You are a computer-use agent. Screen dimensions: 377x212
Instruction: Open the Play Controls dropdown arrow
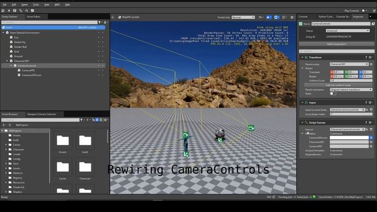click(366, 11)
